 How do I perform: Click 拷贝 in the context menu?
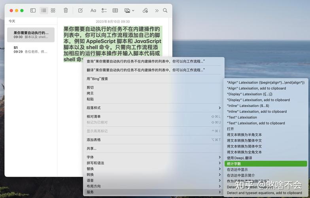(153, 93)
